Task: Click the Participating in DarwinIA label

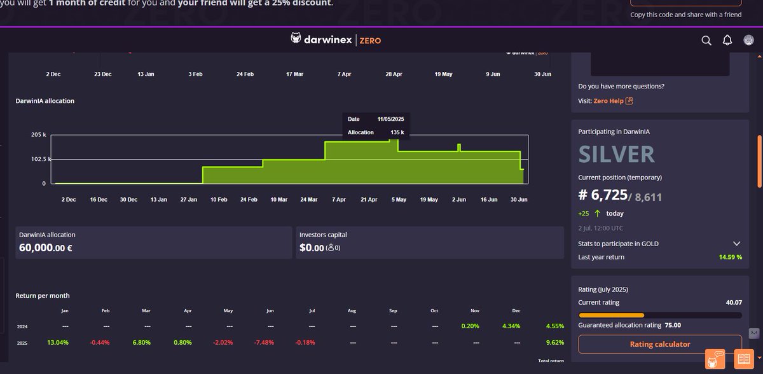Action: click(614, 132)
